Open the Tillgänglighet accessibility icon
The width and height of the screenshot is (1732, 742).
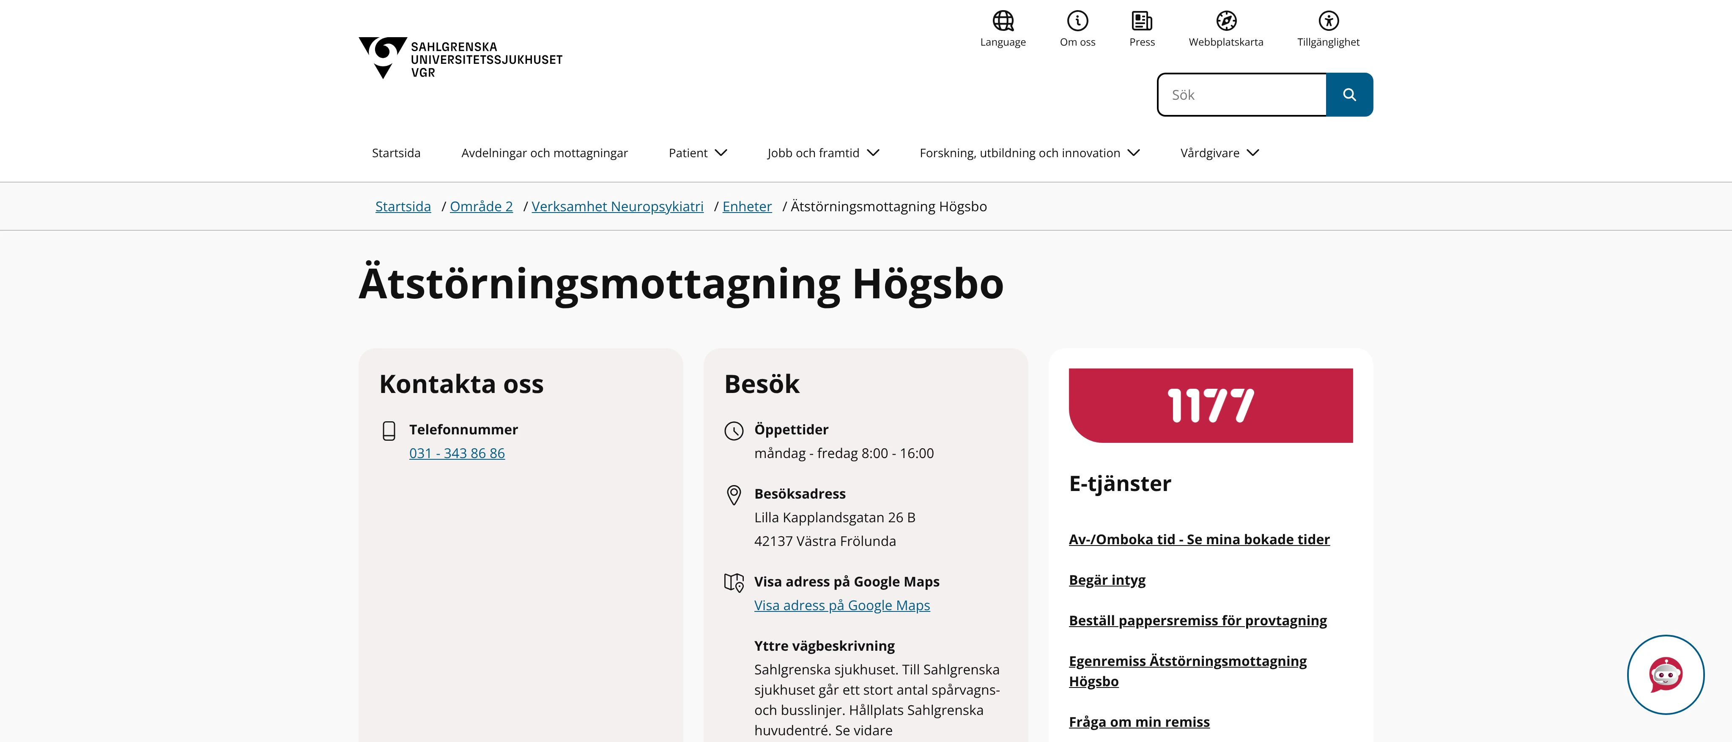click(x=1328, y=21)
